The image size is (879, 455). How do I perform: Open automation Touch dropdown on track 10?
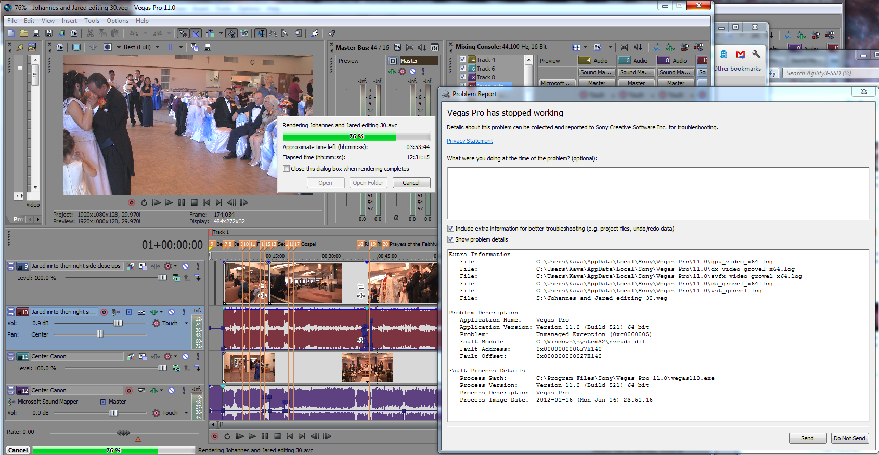186,323
